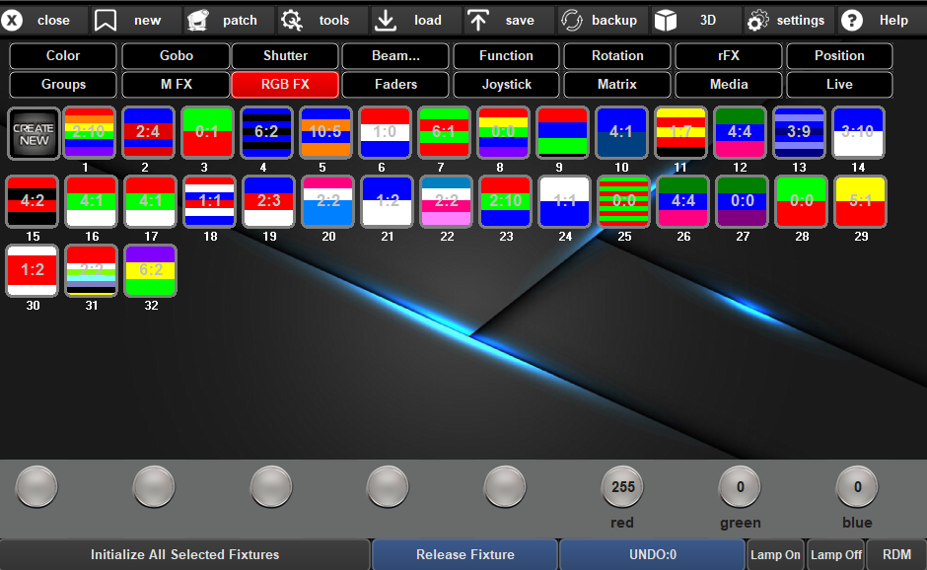
Task: Click the load download-arrow icon
Action: 386,20
